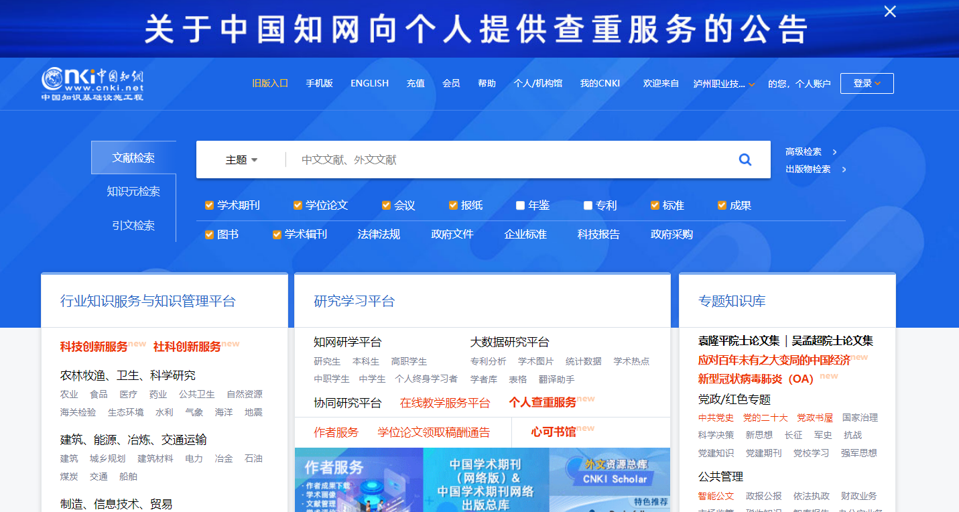The height and width of the screenshot is (512, 959).
Task: Switch to ENGLISH version
Action: 369,83
